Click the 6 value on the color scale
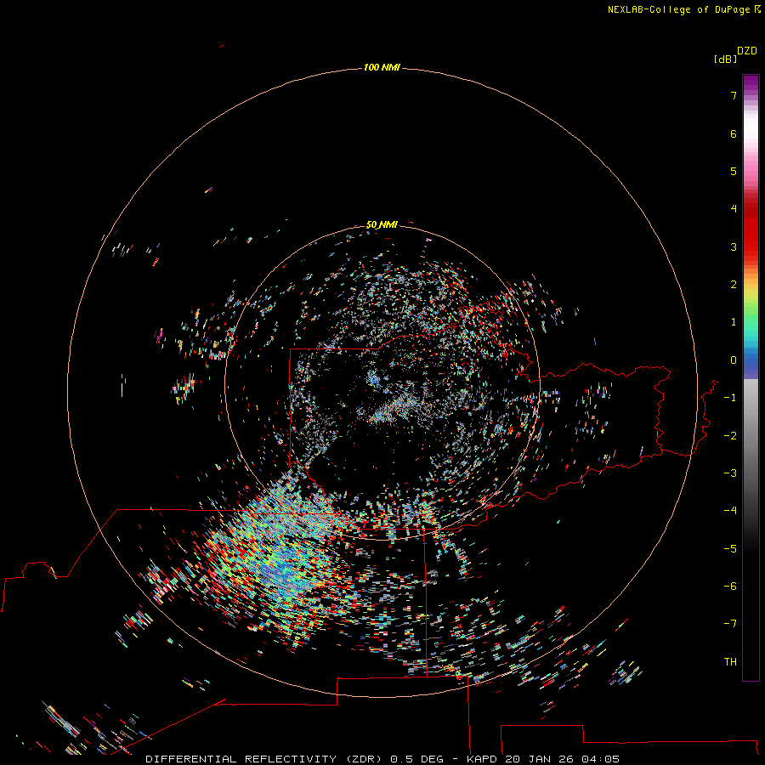765x765 pixels. point(734,133)
